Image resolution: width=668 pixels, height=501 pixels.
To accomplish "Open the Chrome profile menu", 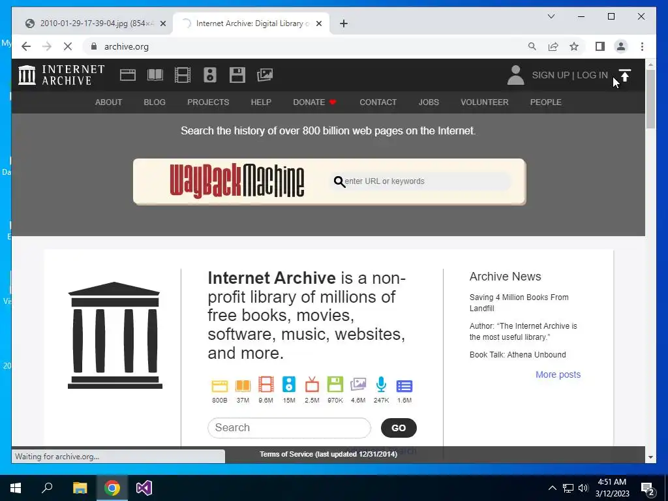I will (x=621, y=46).
